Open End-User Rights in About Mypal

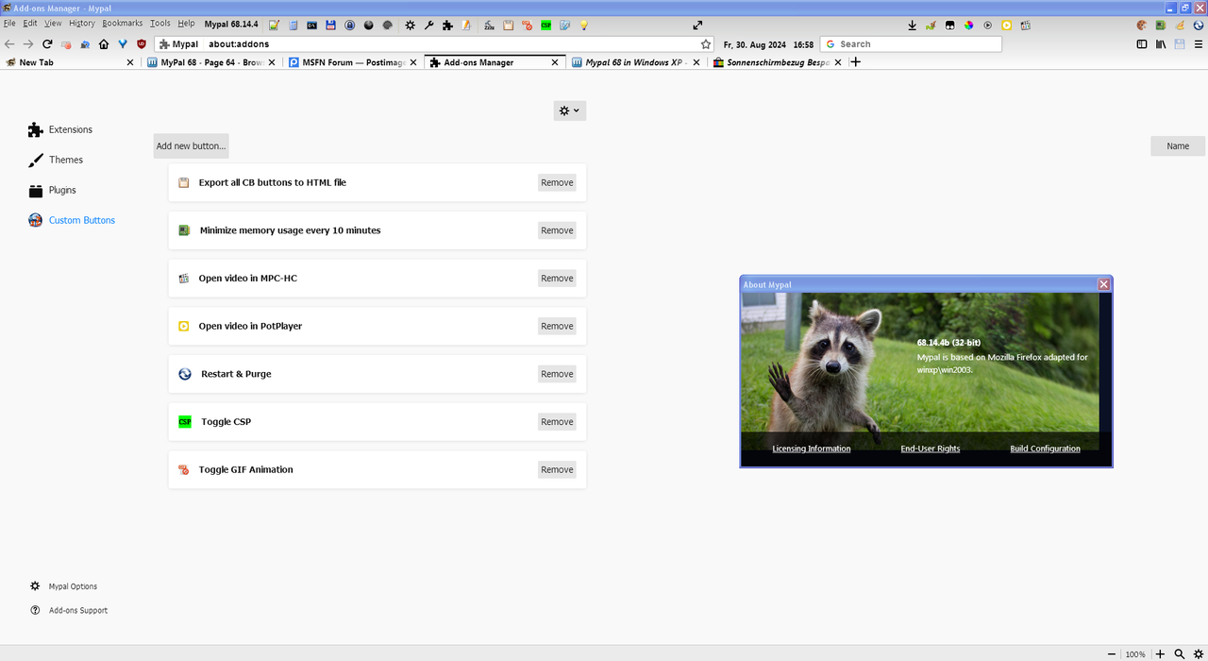click(931, 449)
